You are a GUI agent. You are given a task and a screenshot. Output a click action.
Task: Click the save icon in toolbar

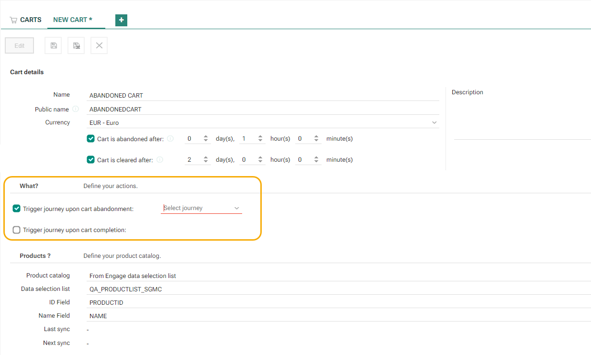point(54,45)
